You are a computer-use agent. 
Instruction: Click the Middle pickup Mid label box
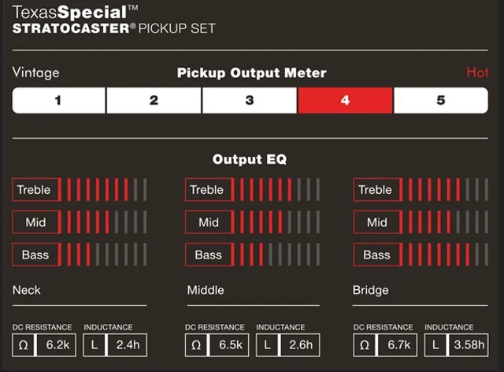tap(209, 222)
